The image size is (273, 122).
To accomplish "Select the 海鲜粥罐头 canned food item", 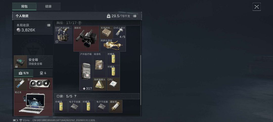I will click(x=100, y=84).
